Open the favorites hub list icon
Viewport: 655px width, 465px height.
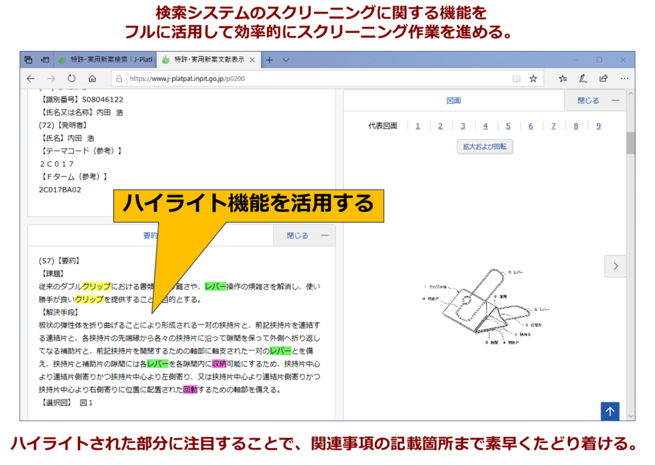tap(562, 79)
